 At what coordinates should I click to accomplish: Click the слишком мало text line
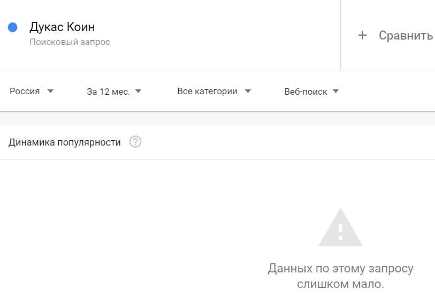340,284
